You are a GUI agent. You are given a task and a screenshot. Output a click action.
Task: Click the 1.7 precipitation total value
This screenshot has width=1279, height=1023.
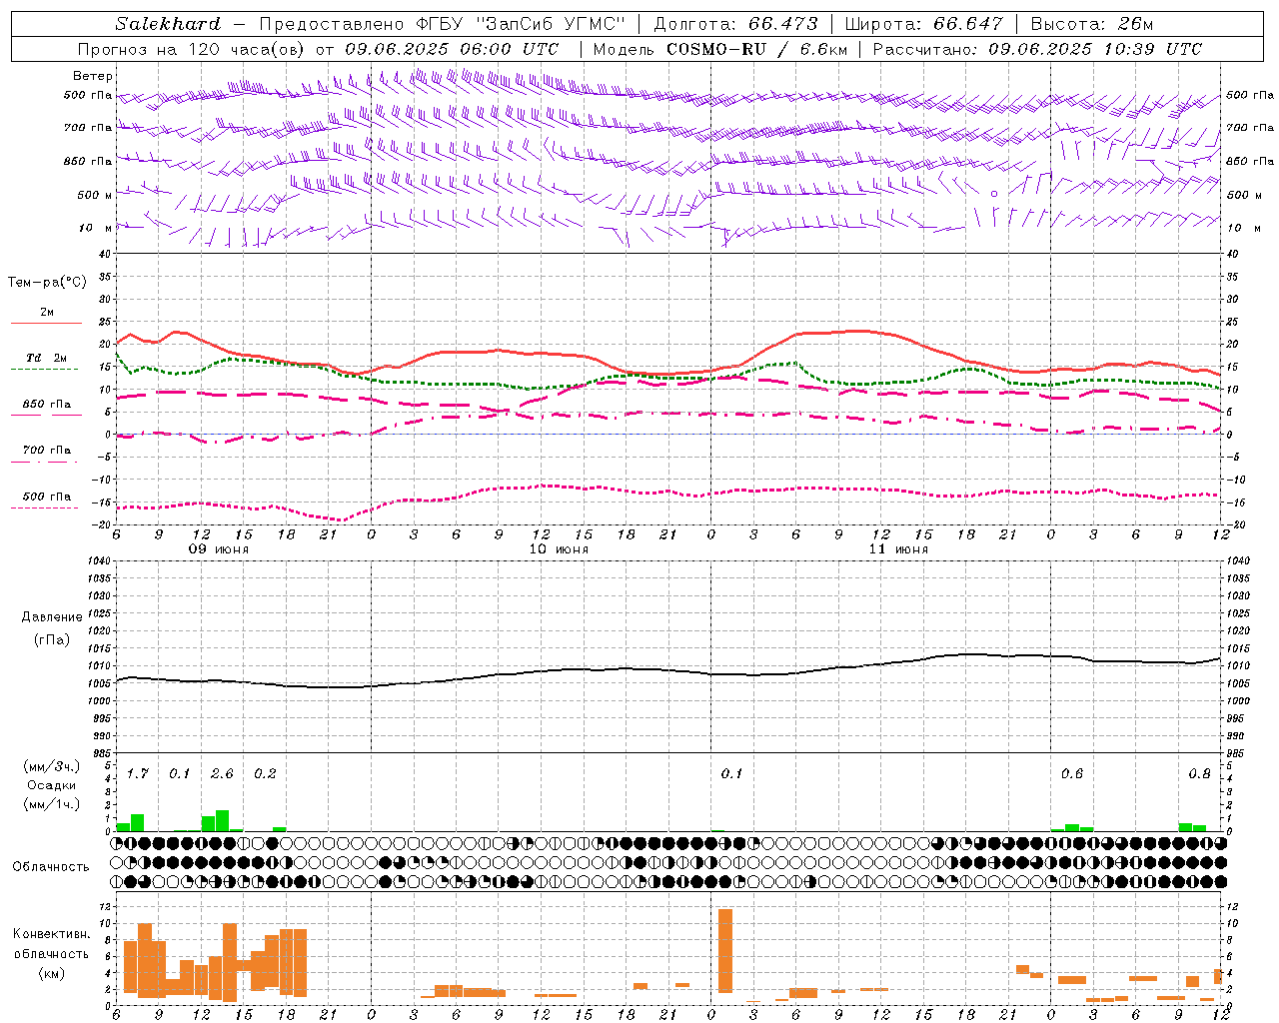(x=138, y=773)
